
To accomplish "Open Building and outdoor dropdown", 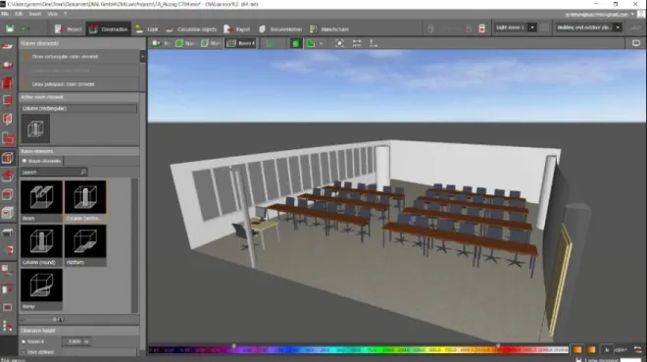I will click(618, 27).
